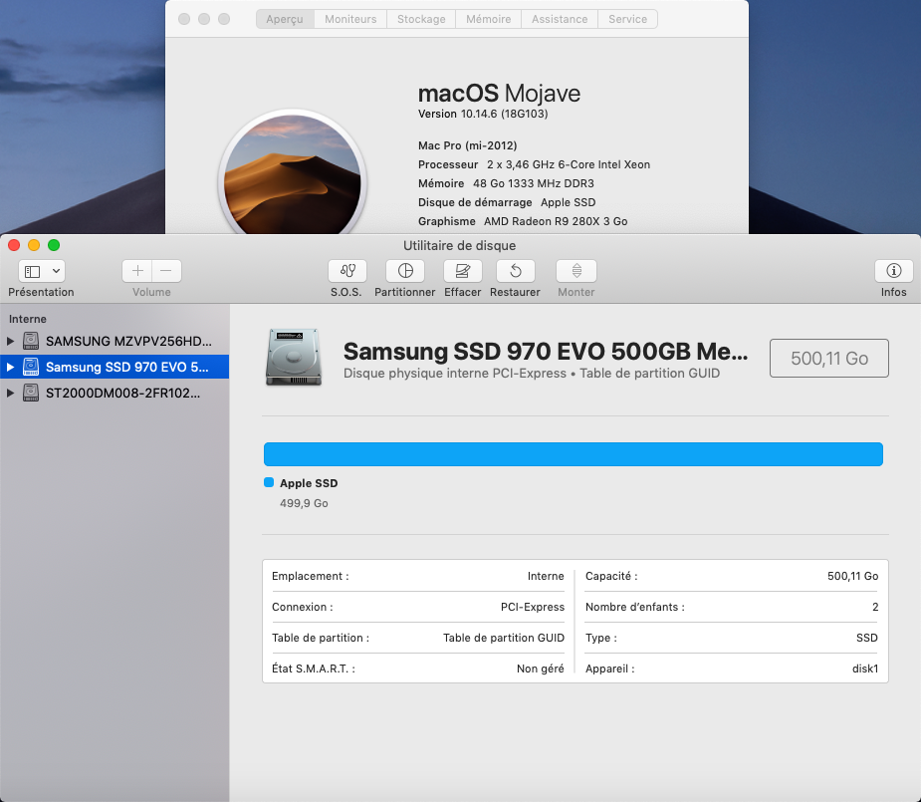Screen dimensions: 921x802
Task: Select ST2000DM008-2FR102 in sidebar
Action: pyautogui.click(x=115, y=393)
